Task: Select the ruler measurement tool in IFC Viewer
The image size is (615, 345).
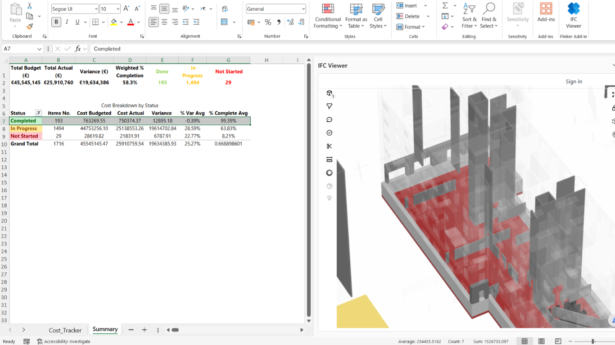Action: tap(330, 159)
